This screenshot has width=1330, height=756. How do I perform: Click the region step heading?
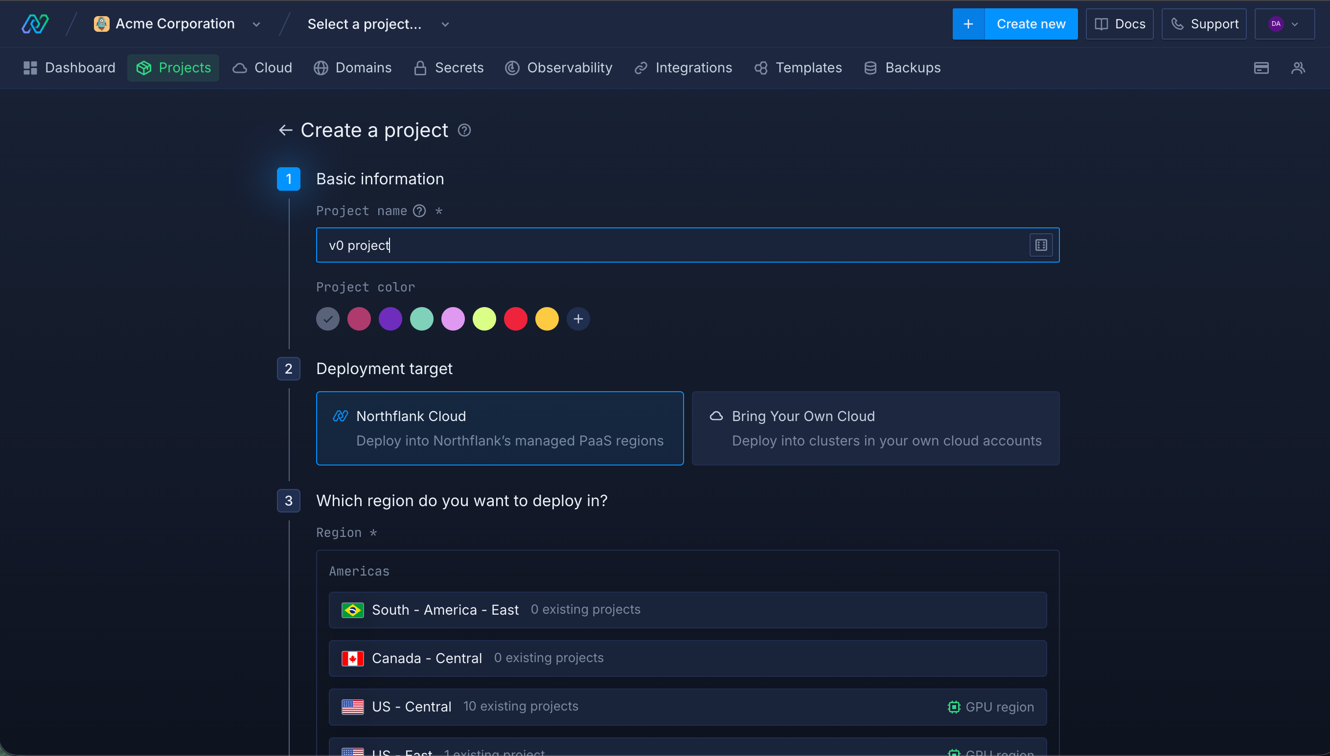pos(461,501)
